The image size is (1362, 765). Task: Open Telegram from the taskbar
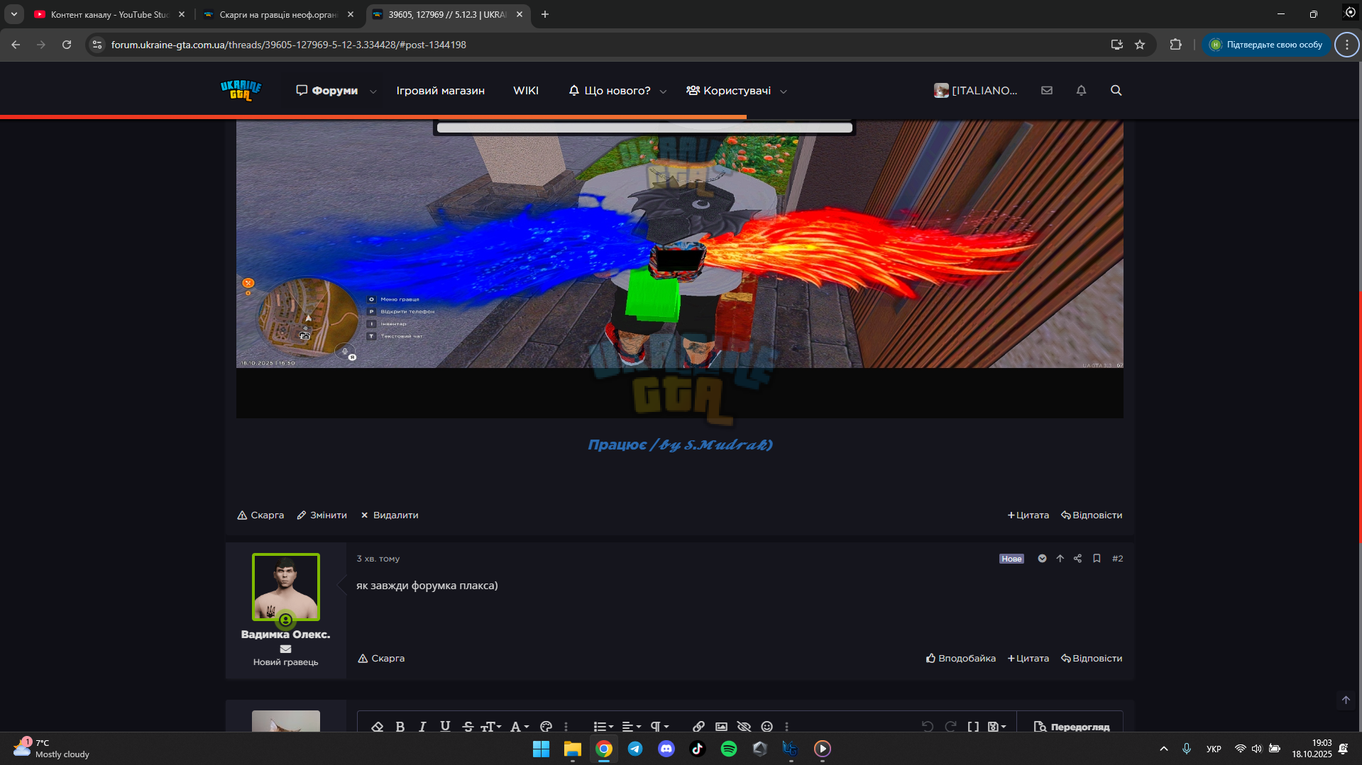(635, 749)
